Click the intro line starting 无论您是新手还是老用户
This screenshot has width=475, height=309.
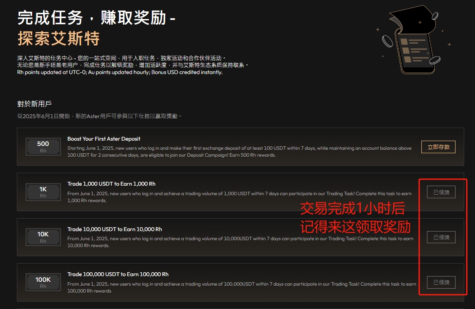(132, 65)
